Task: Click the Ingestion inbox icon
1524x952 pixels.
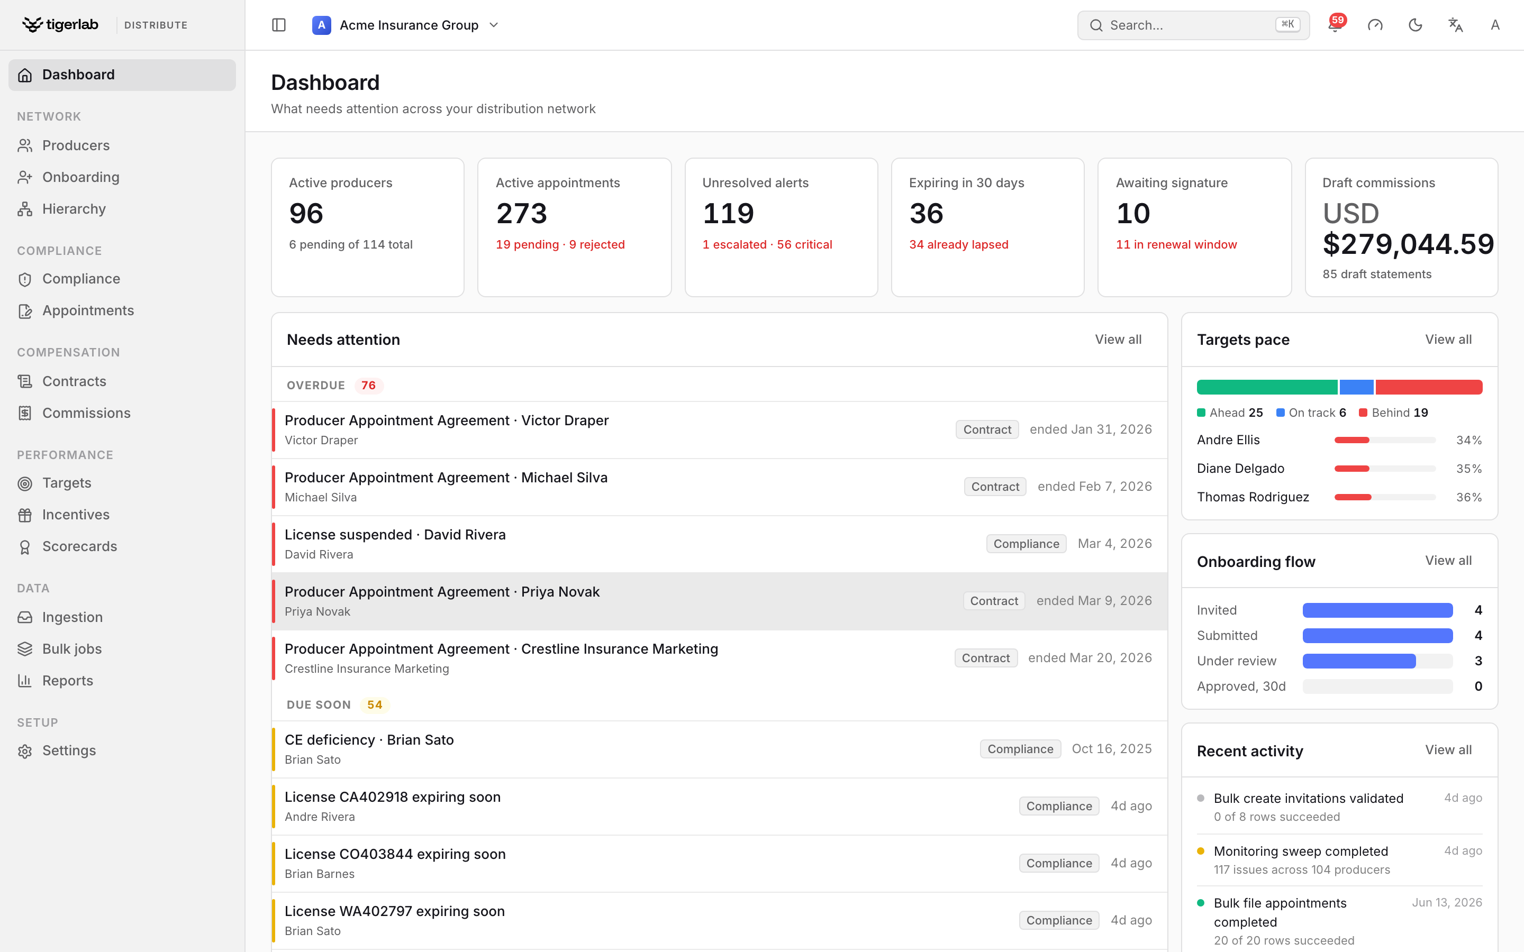Action: (25, 618)
